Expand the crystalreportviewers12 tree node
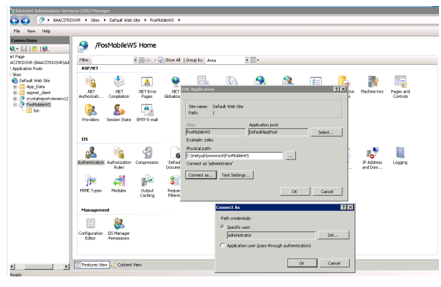 point(15,99)
